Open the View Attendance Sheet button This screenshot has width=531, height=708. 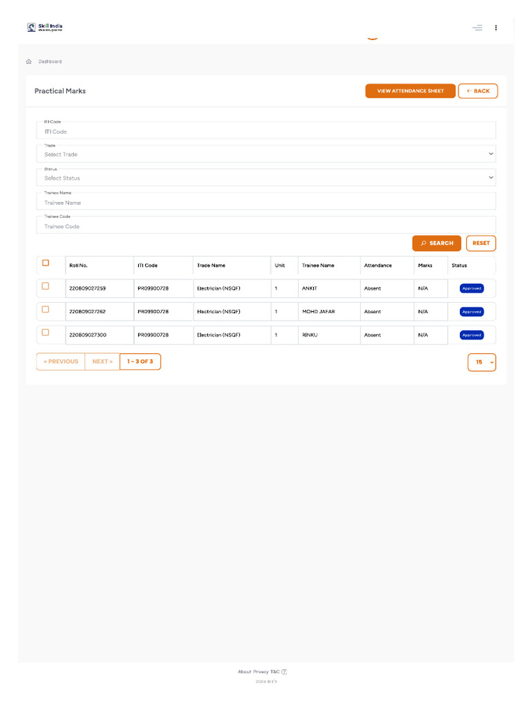[x=411, y=91]
